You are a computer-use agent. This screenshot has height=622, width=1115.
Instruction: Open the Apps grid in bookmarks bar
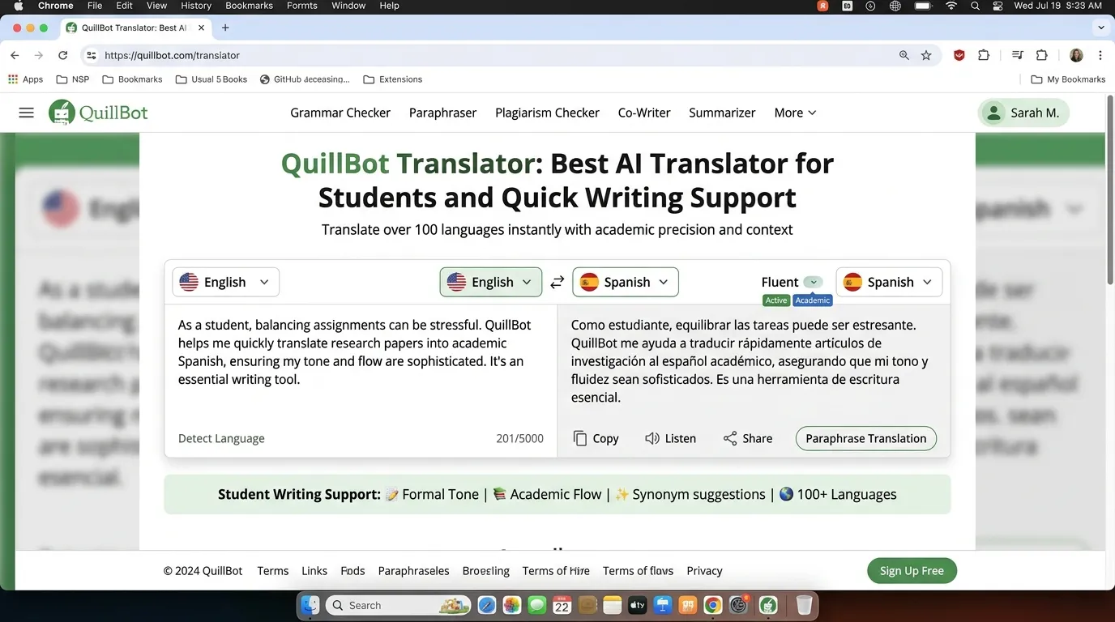click(x=25, y=79)
